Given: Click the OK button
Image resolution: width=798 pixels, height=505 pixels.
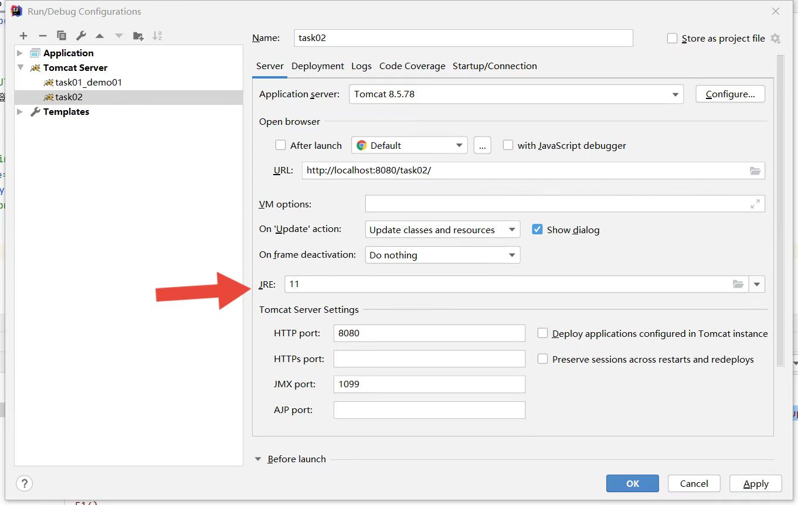Looking at the screenshot, I should click(x=633, y=483).
